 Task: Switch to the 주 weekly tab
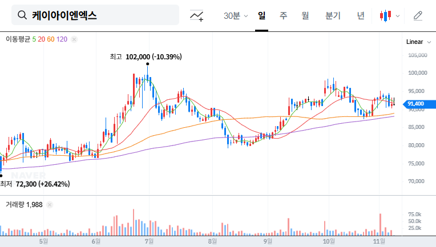pos(283,15)
